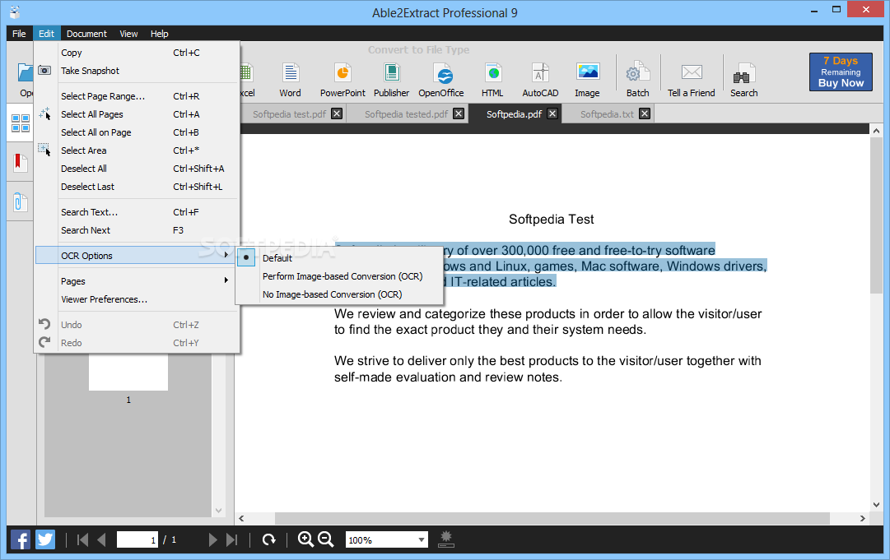Choose Select Page Range… entry
The height and width of the screenshot is (560, 890).
(x=137, y=96)
